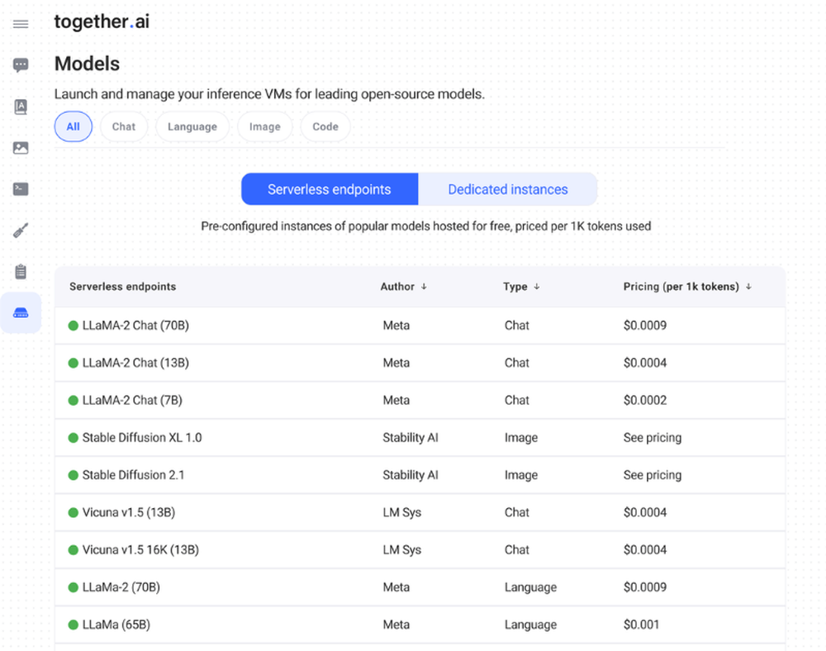Open LLaMa (65B) language model

(116, 625)
